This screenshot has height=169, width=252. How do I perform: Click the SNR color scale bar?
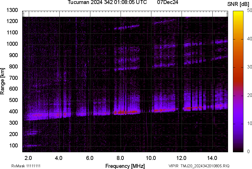click(x=238, y=82)
